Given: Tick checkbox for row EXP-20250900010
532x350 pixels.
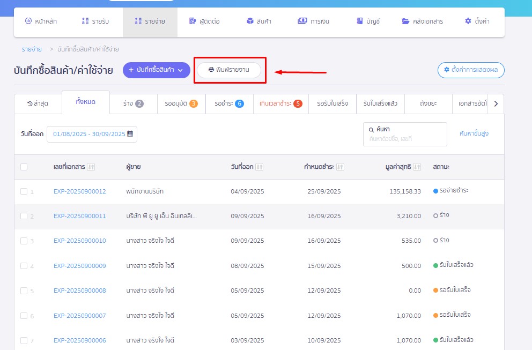Looking at the screenshot, I should tap(24, 241).
